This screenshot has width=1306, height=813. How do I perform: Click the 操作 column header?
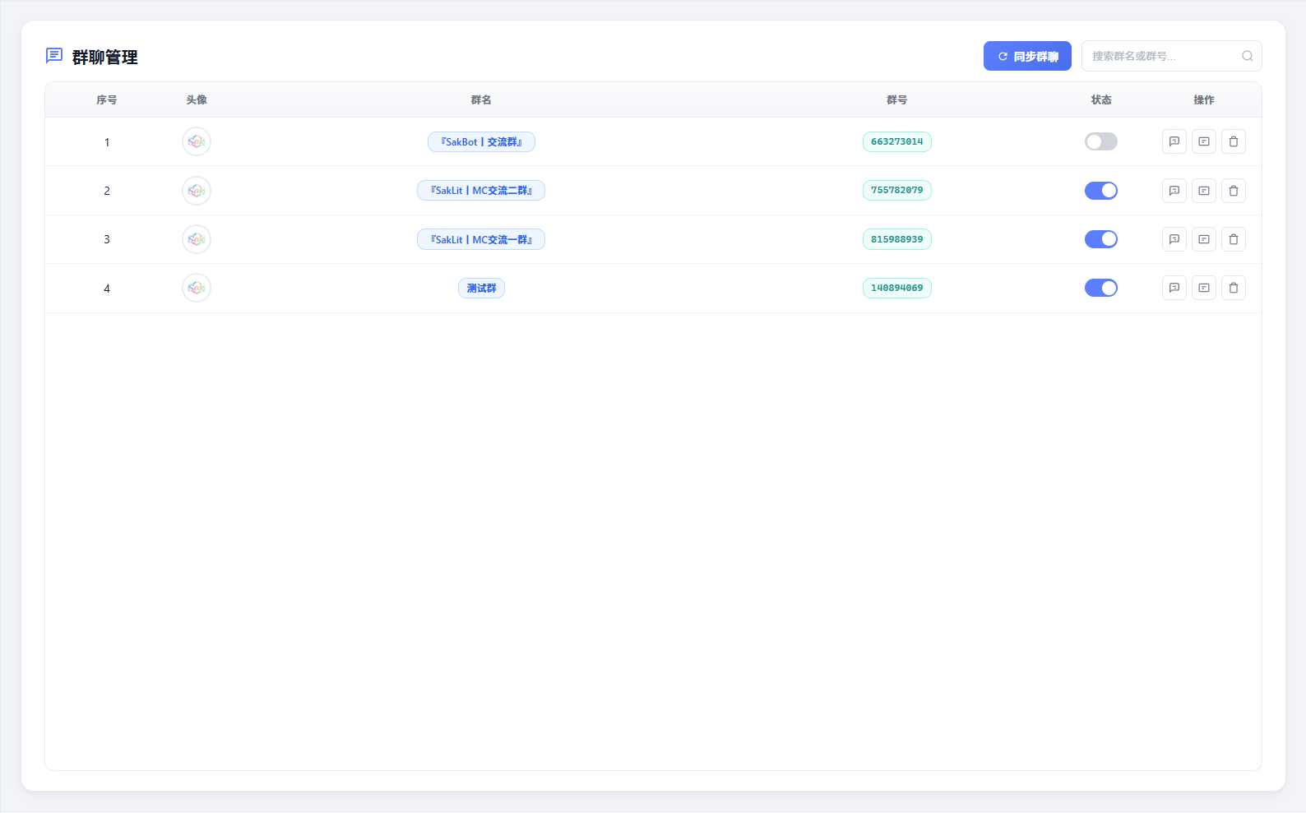[x=1204, y=99]
